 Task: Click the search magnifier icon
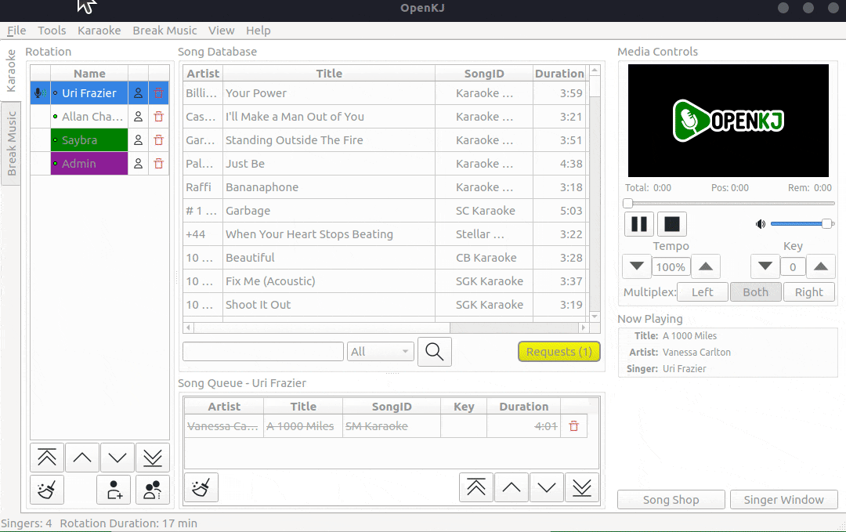(435, 352)
